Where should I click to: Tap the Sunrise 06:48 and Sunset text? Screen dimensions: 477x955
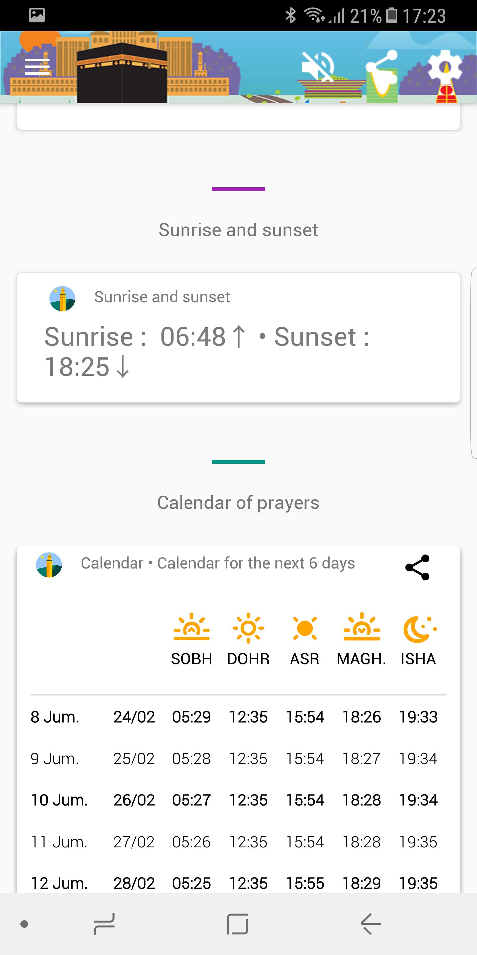pos(207,351)
